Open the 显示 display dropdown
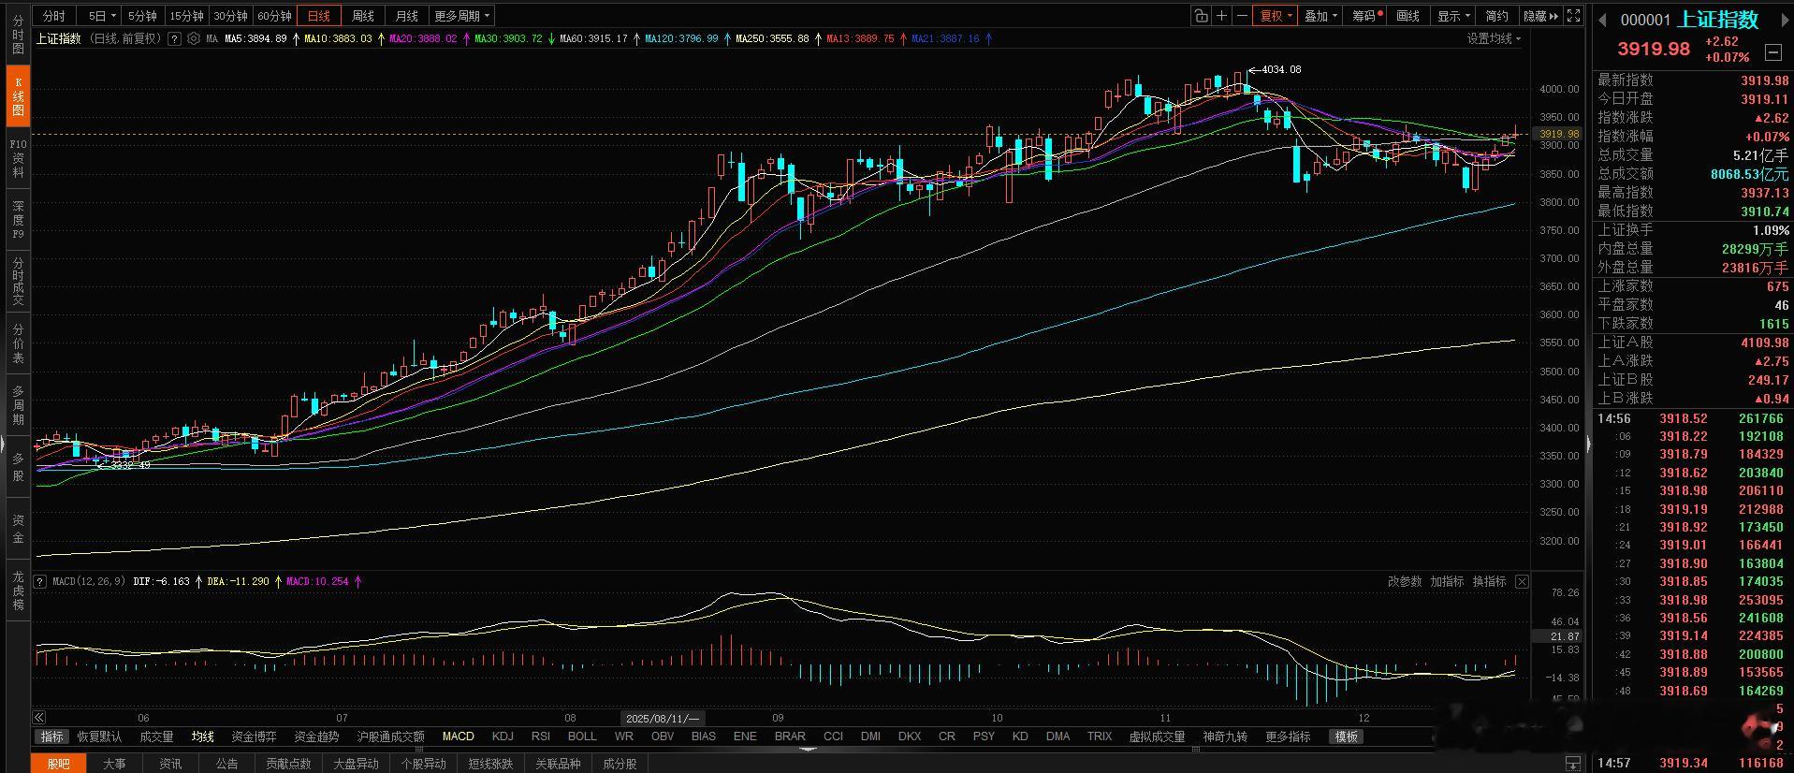The width and height of the screenshot is (1794, 773). 1454,16
